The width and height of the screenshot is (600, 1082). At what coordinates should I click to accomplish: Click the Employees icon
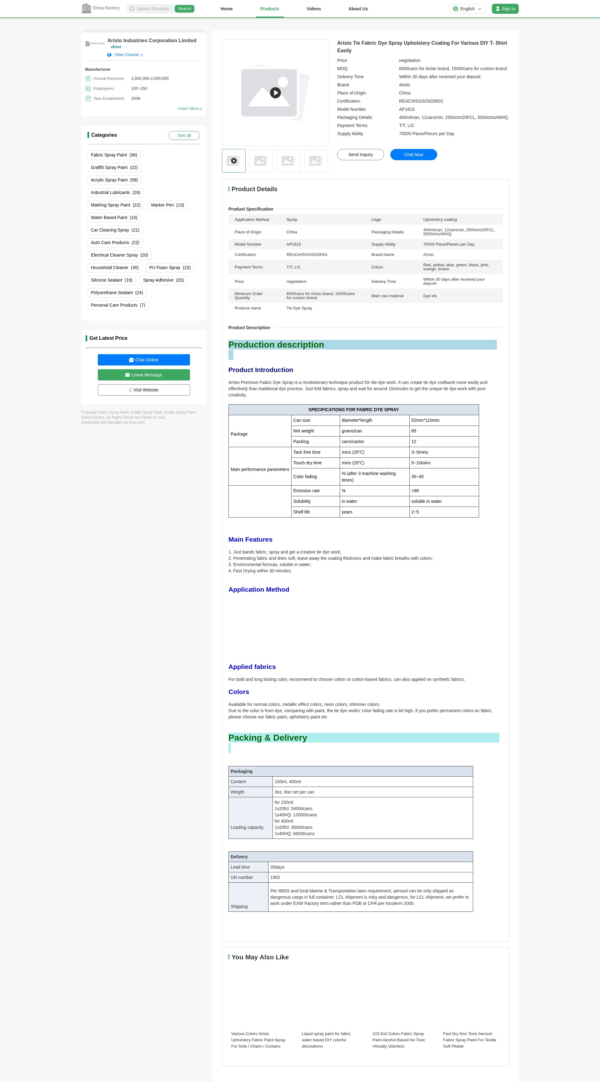click(x=88, y=89)
